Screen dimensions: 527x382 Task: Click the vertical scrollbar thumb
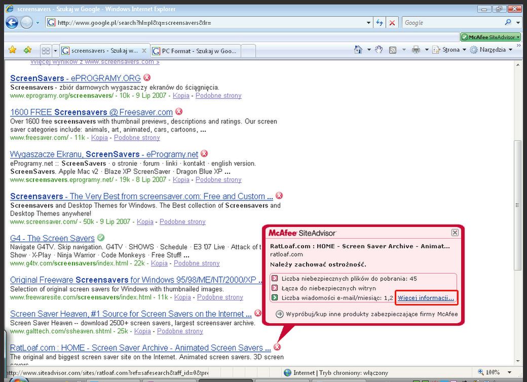[x=517, y=205]
